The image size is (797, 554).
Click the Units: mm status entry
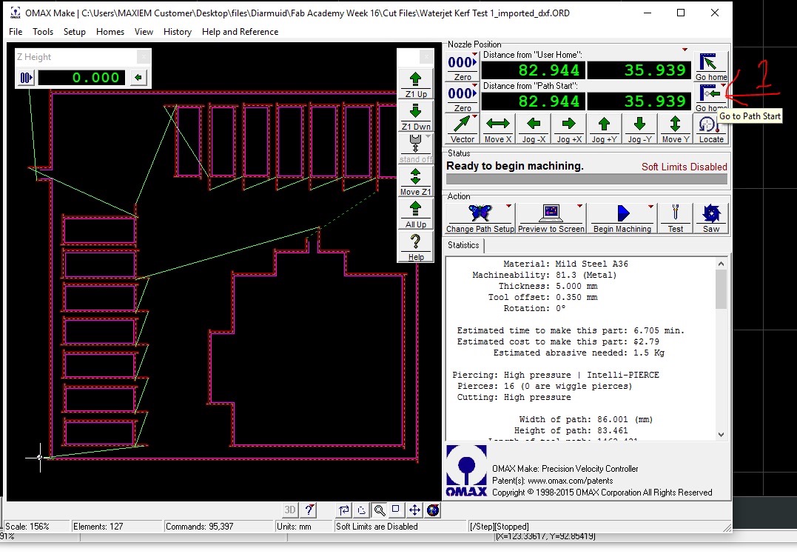pos(303,527)
